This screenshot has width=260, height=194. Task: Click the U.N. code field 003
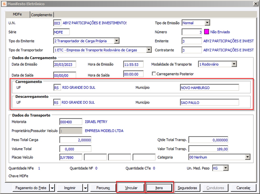tap(57, 23)
